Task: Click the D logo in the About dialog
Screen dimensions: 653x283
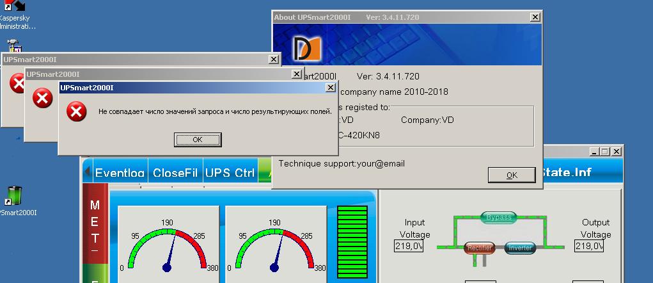Action: (303, 49)
